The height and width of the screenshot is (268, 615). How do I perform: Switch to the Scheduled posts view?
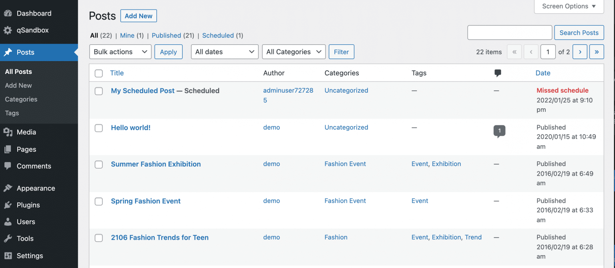click(218, 35)
